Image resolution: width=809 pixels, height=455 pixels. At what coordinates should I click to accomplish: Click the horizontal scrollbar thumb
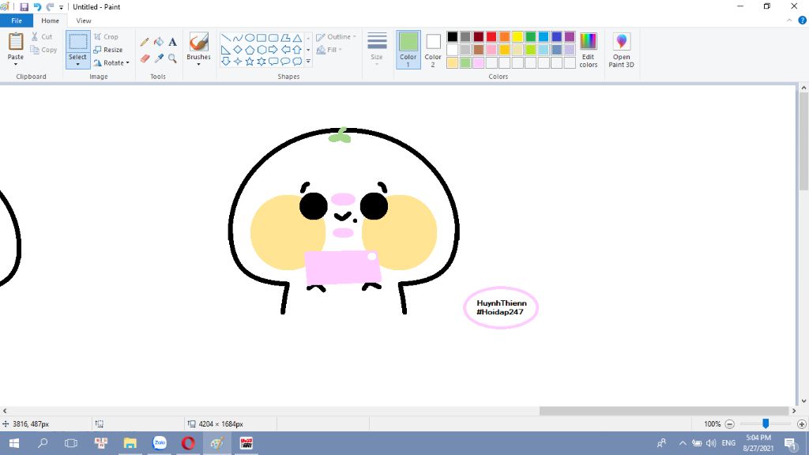click(664, 411)
